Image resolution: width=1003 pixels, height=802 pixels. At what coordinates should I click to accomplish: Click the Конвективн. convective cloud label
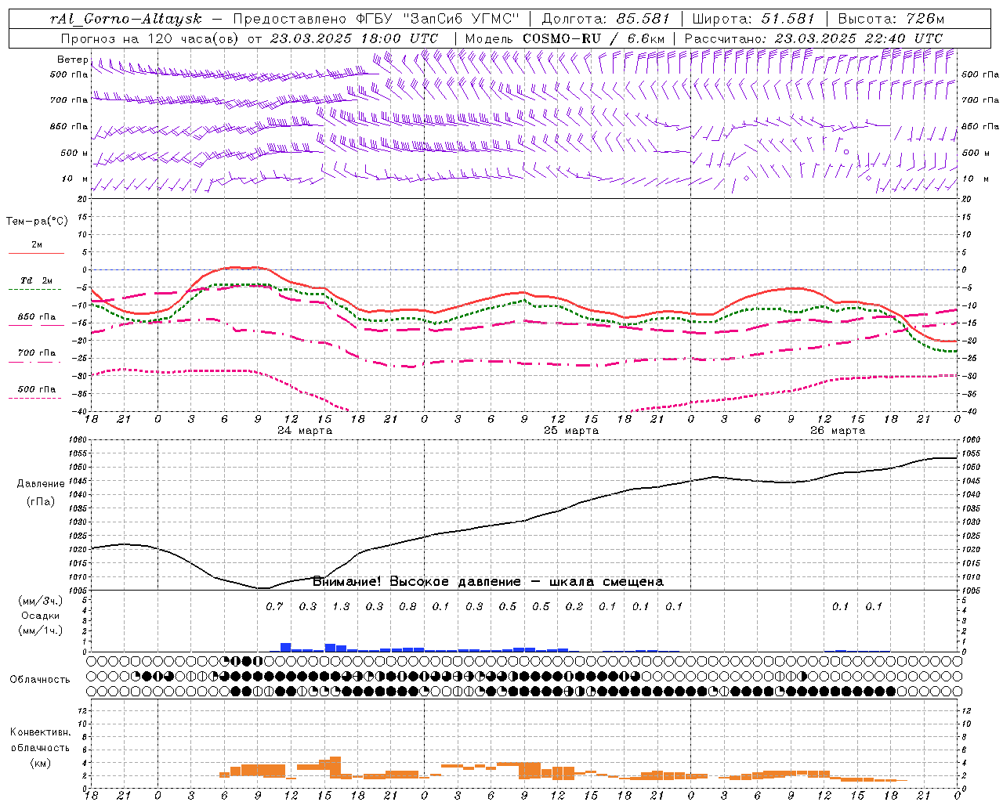click(40, 732)
